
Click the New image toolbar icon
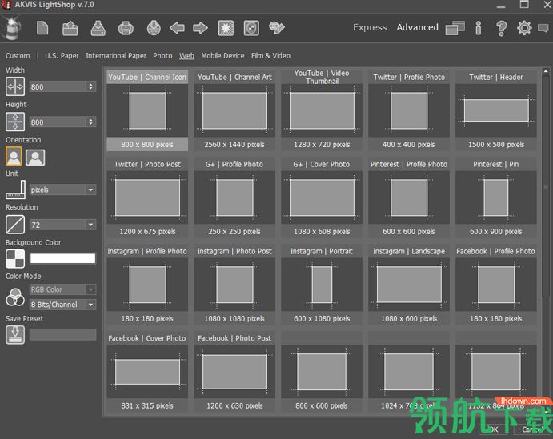tap(42, 28)
